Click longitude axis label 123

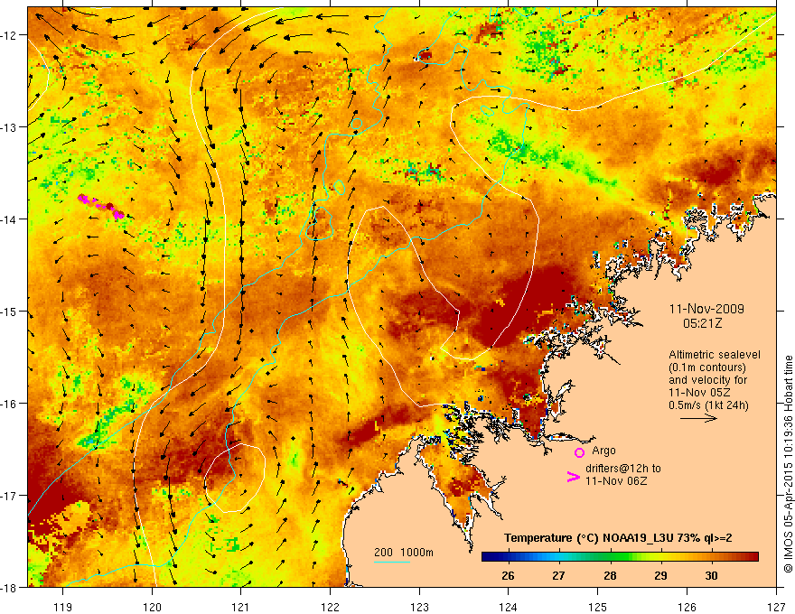419,607
